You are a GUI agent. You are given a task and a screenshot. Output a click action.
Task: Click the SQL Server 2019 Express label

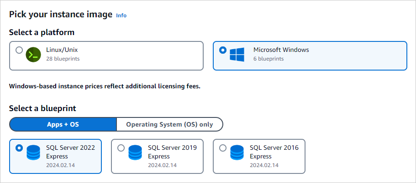(173, 152)
